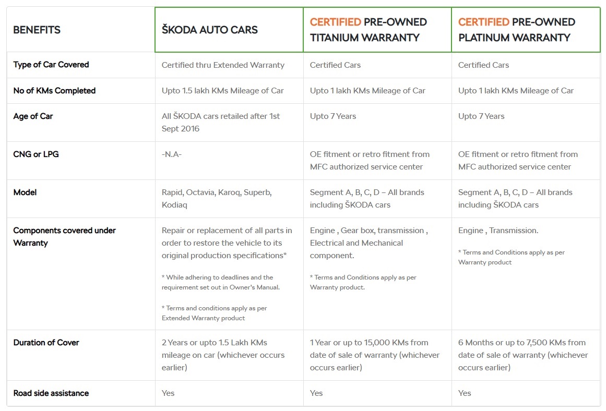Select the Certified Pre-Owned Titanium Warranty header

[x=369, y=30]
